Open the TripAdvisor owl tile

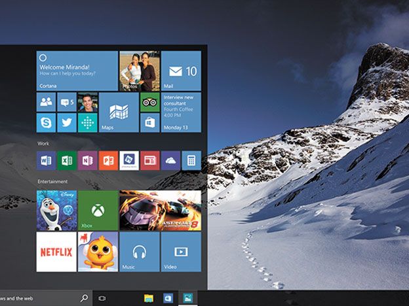pos(150,102)
